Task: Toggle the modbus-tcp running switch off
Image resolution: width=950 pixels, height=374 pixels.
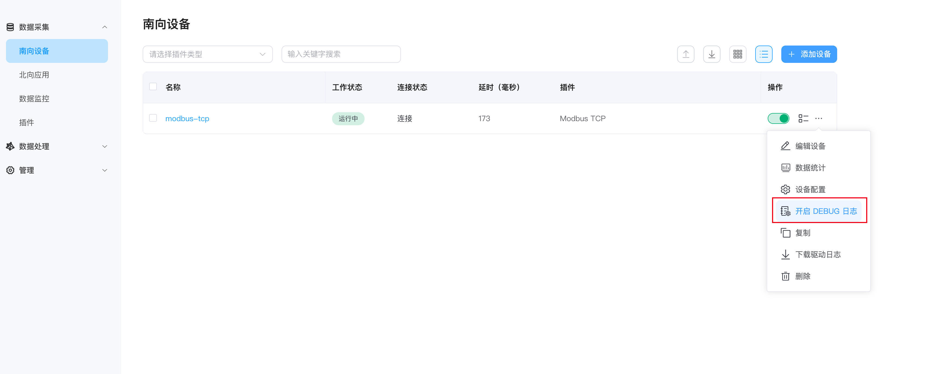Action: [x=778, y=118]
